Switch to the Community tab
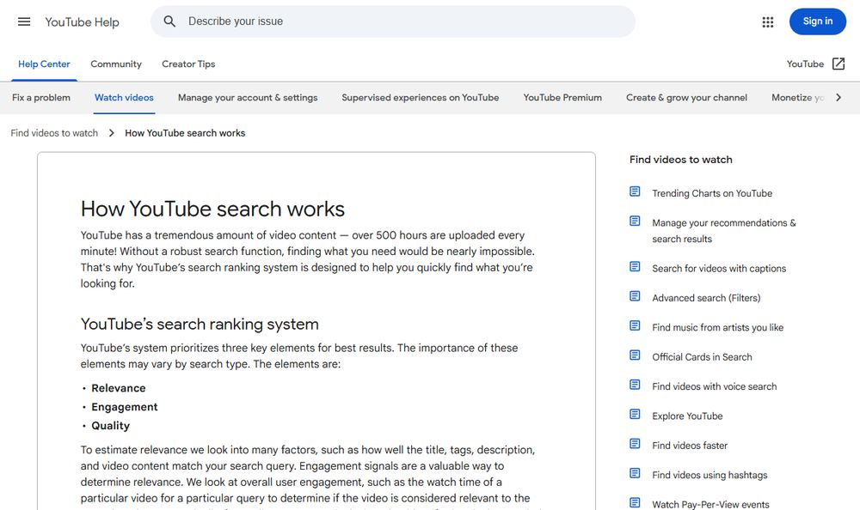This screenshot has height=510, width=860. tap(116, 64)
